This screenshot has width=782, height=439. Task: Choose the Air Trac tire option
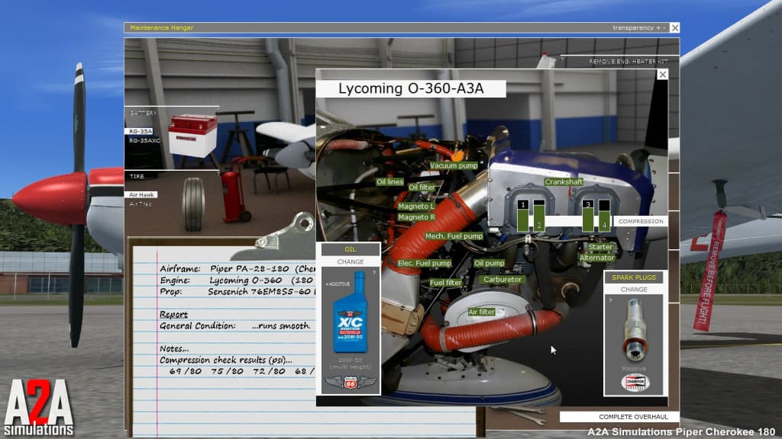pos(142,204)
